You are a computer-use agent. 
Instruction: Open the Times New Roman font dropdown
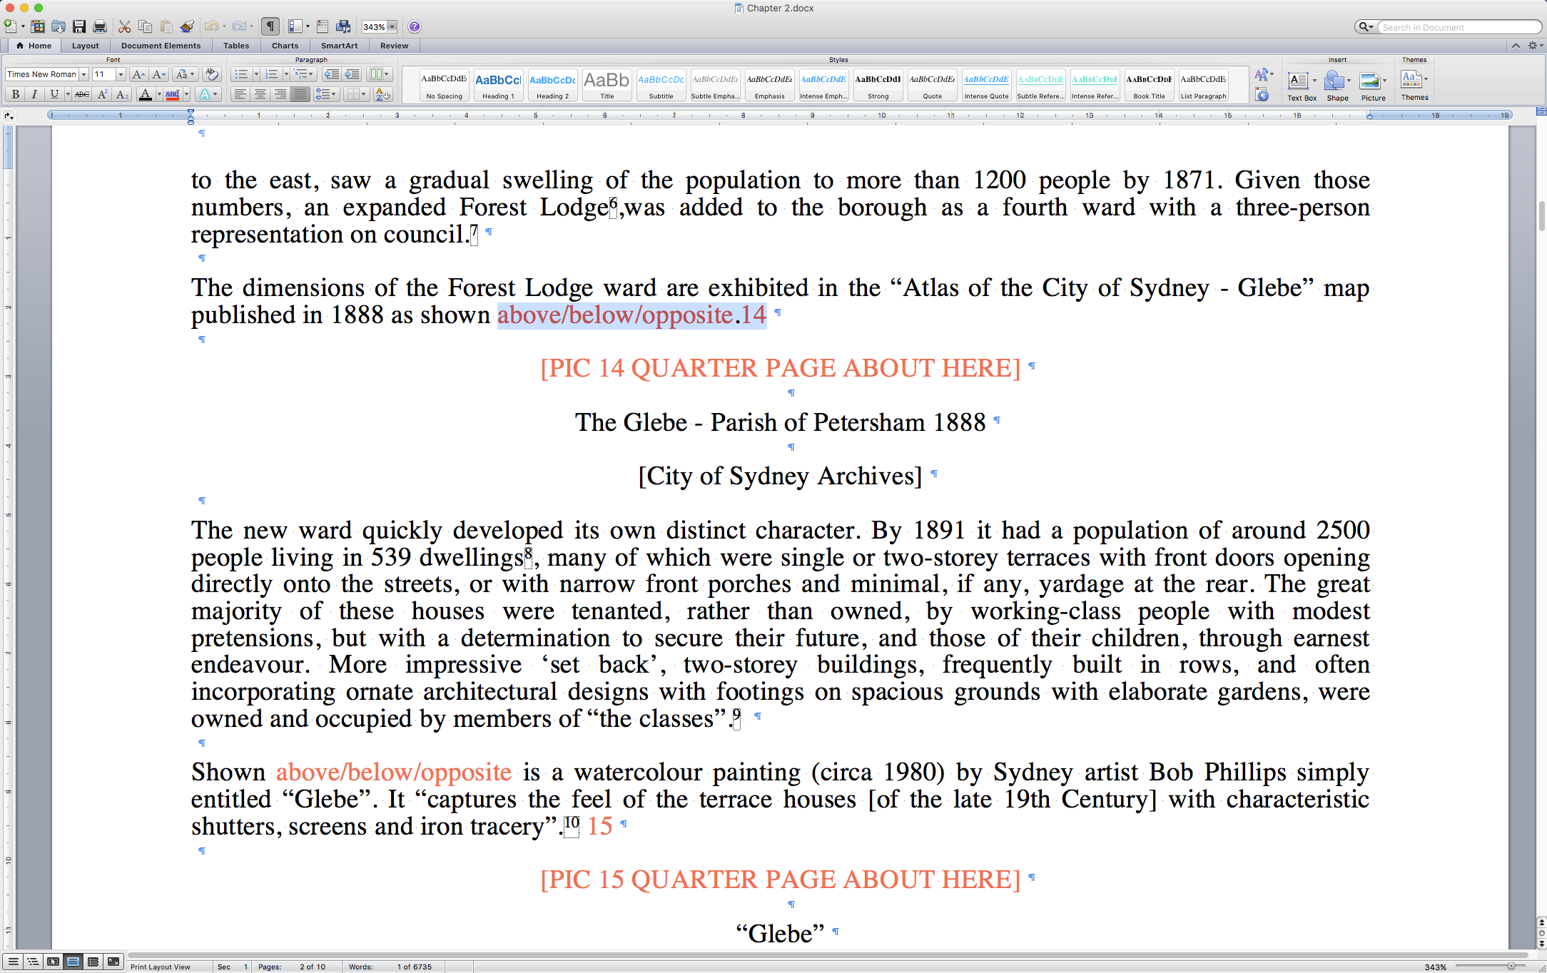pos(83,74)
